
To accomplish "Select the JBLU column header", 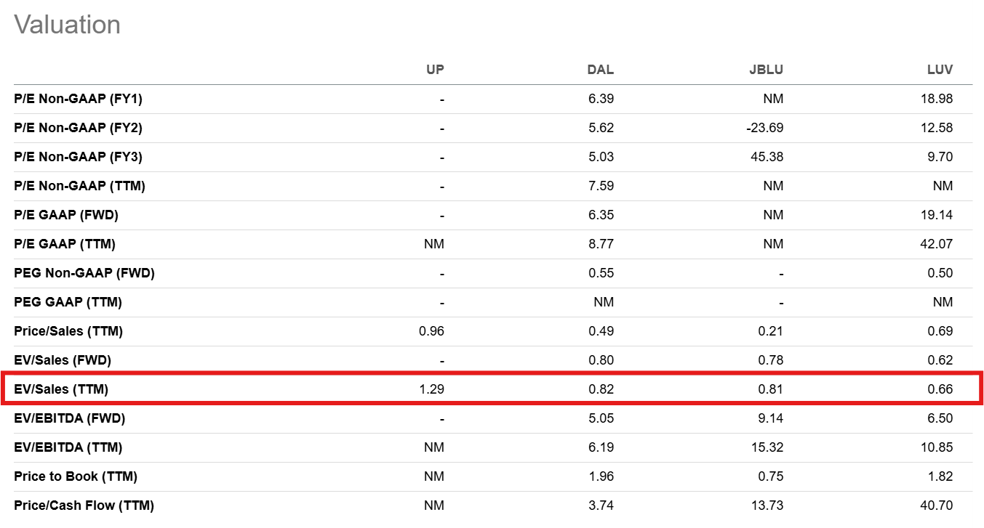I will (766, 70).
